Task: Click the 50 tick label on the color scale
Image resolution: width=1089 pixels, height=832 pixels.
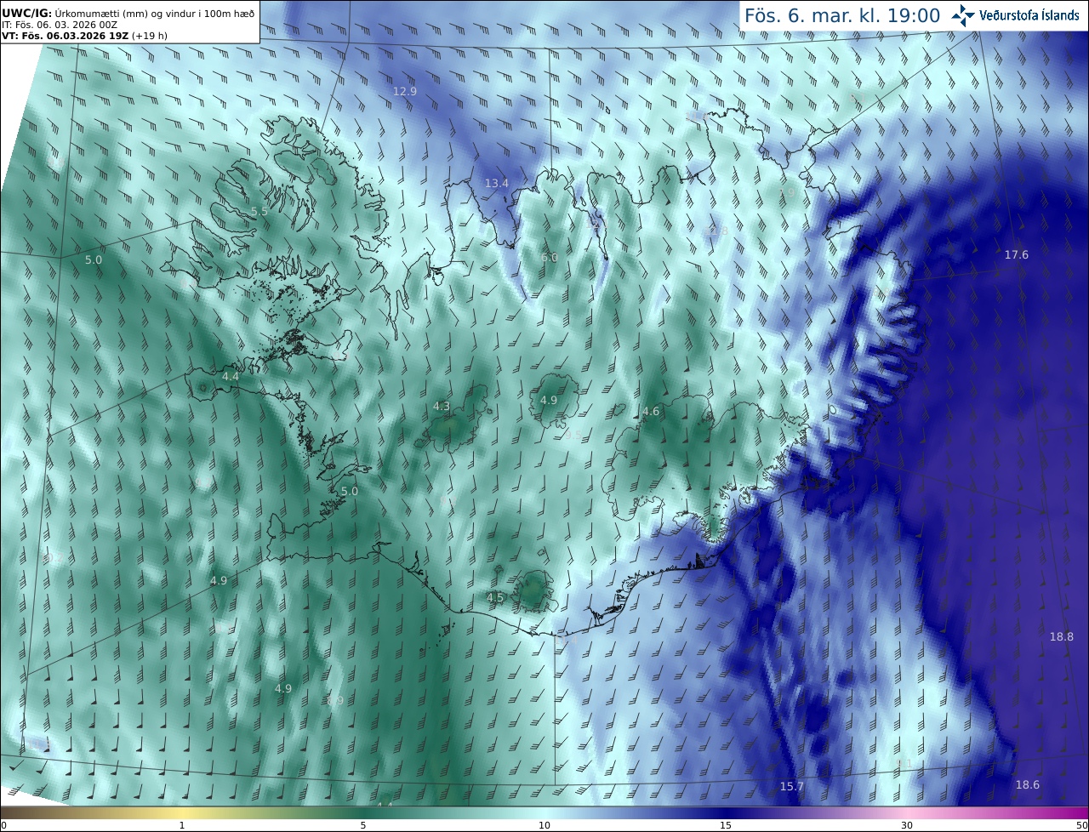Action: pyautogui.click(x=1082, y=825)
